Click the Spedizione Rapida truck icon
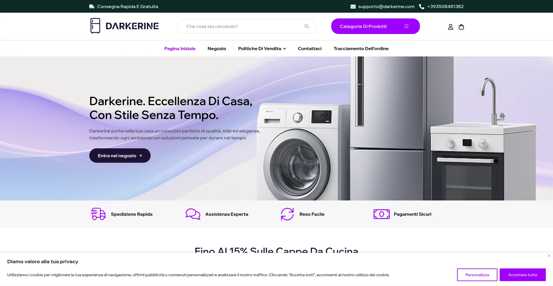The width and height of the screenshot is (553, 286). tap(98, 214)
